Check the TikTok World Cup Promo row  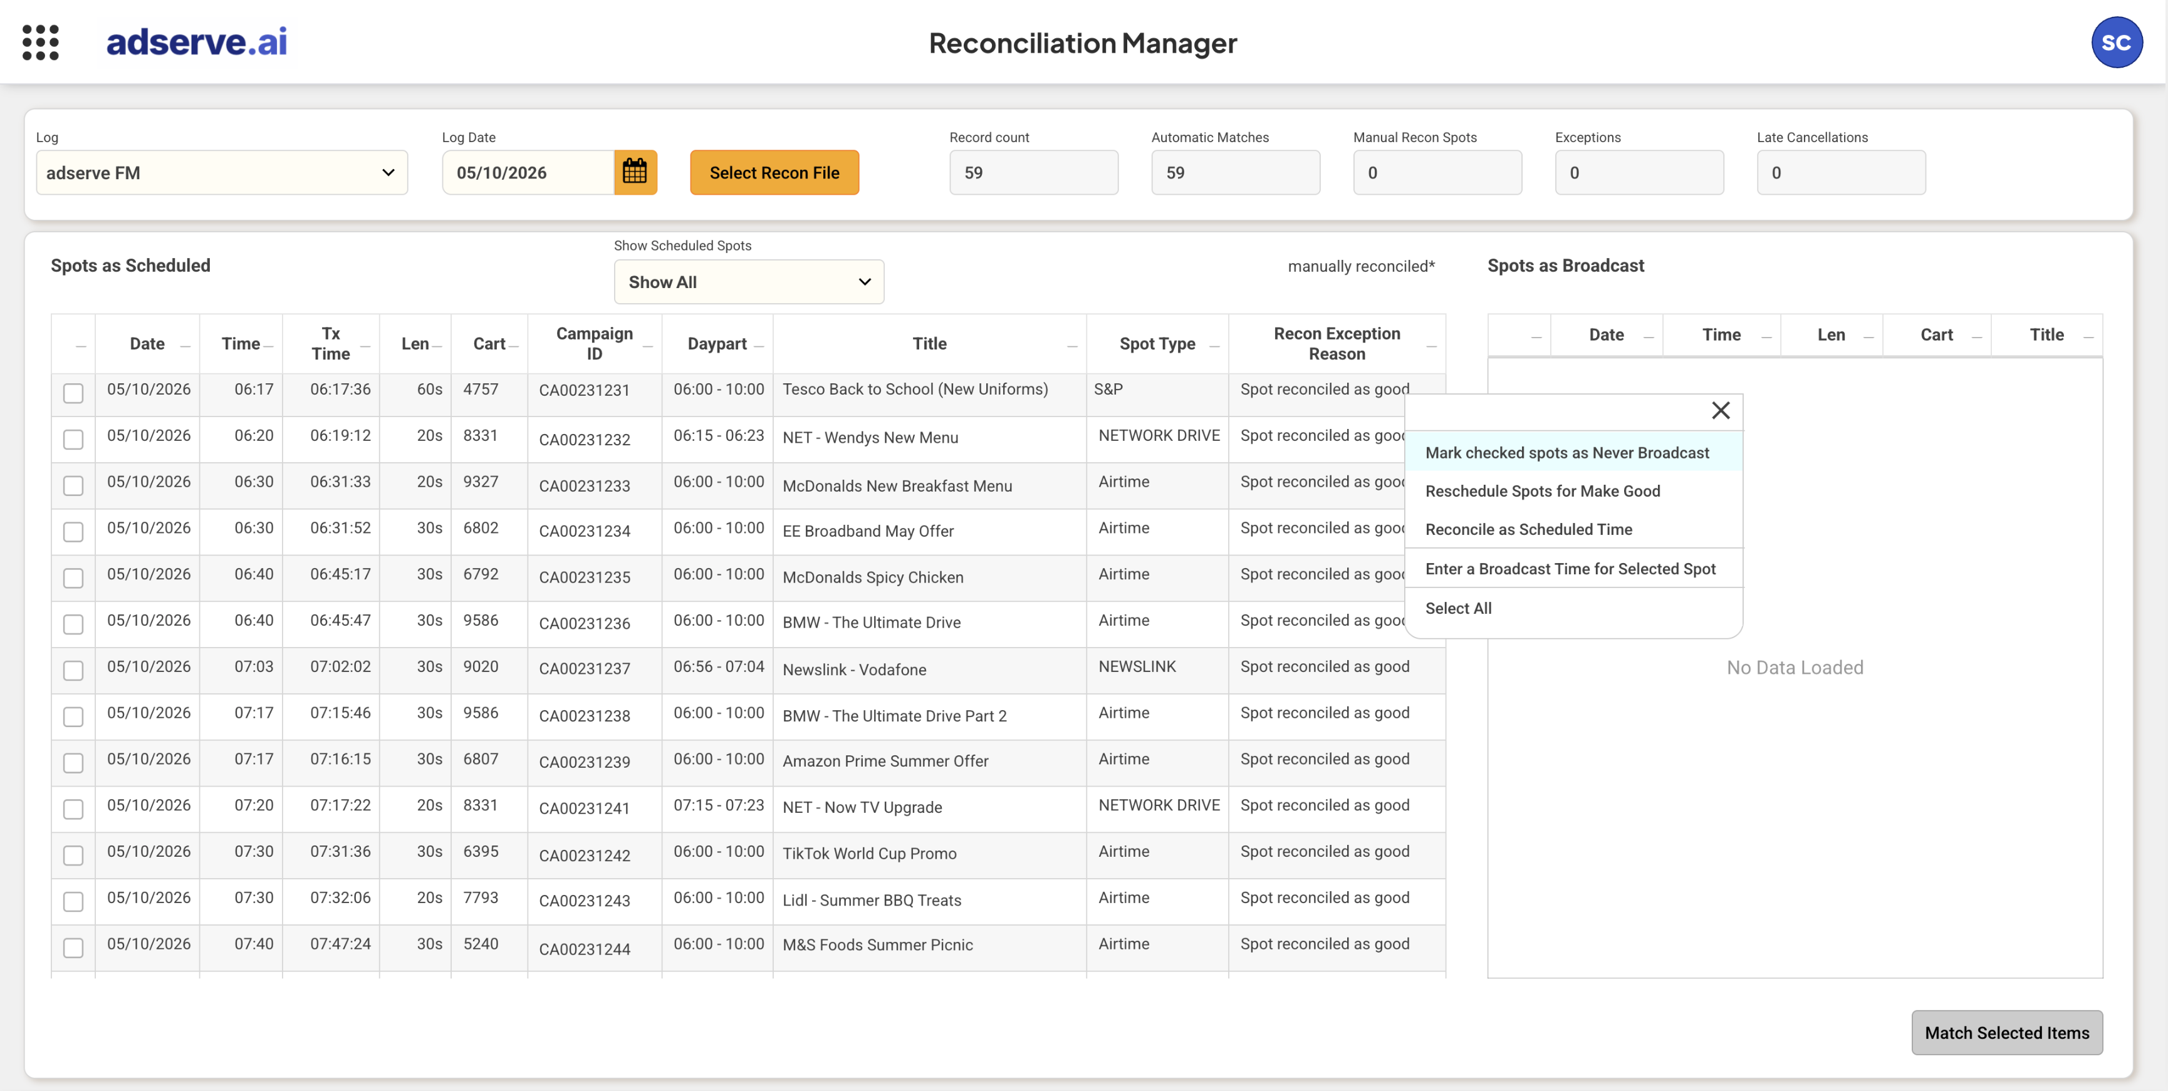[73, 856]
